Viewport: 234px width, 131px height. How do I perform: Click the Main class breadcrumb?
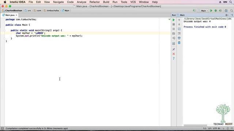65,11
